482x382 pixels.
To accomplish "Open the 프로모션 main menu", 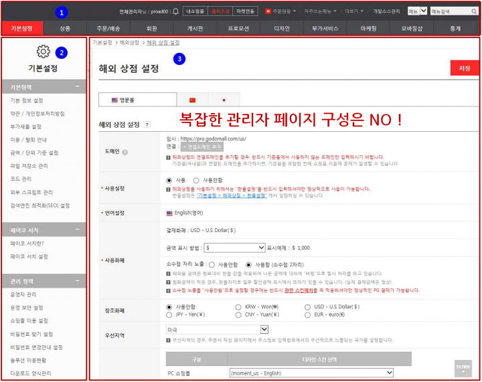I will click(x=238, y=29).
